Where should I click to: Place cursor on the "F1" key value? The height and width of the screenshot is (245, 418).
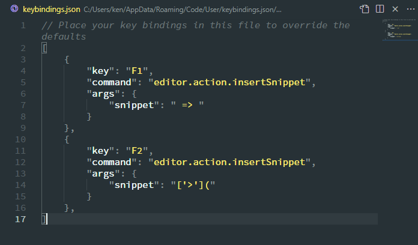pyautogui.click(x=137, y=71)
